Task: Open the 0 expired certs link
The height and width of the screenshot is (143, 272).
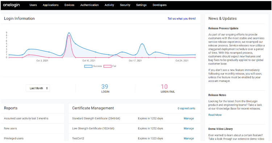Action: tap(186, 108)
